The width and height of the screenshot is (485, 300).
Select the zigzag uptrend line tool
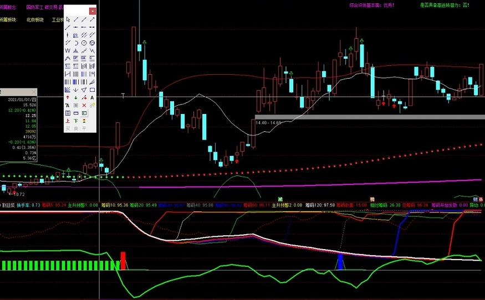(84, 51)
